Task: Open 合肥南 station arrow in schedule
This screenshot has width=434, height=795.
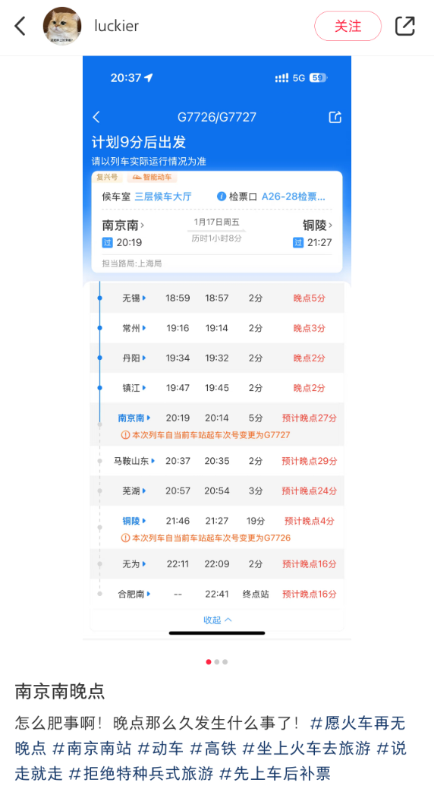Action: point(149,594)
